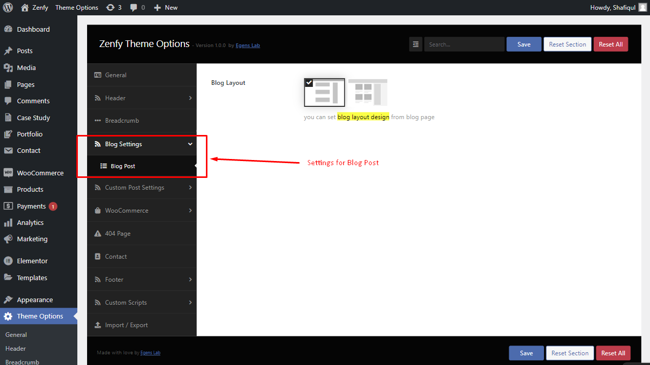
Task: Click the highlighted 'blog layout design' text
Action: coord(363,117)
